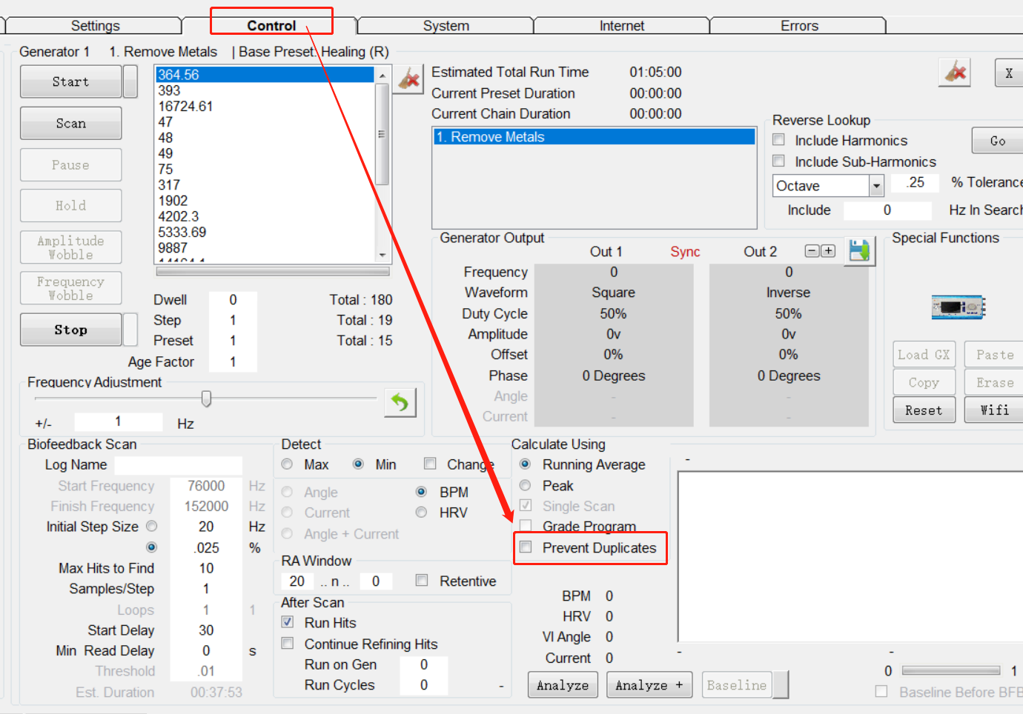Click the green undo arrow for Frequency Adjustment
Screen dimensions: 1023x714
tap(400, 403)
